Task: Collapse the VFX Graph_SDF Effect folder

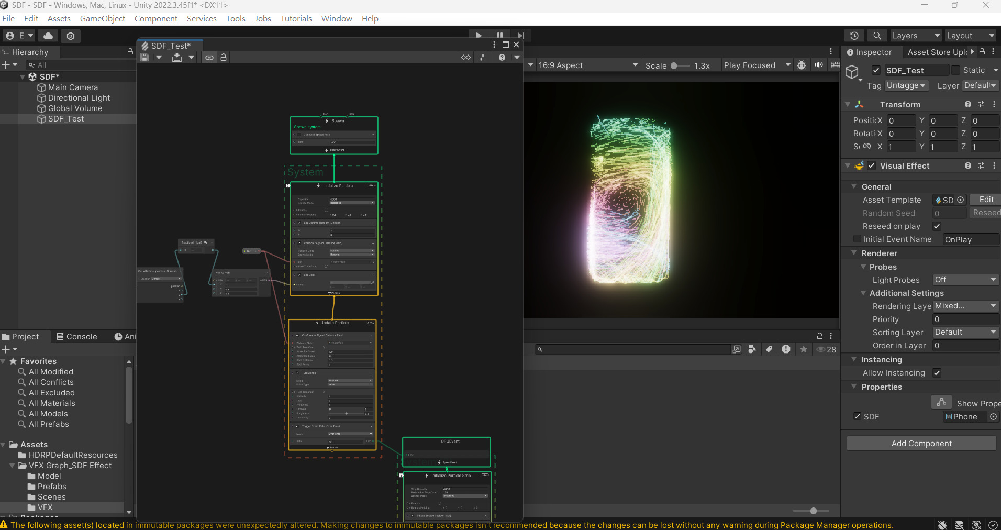Action: pyautogui.click(x=12, y=466)
